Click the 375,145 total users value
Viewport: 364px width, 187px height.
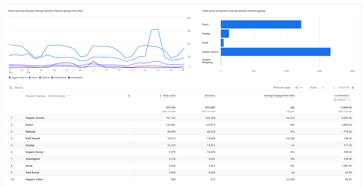171,107
